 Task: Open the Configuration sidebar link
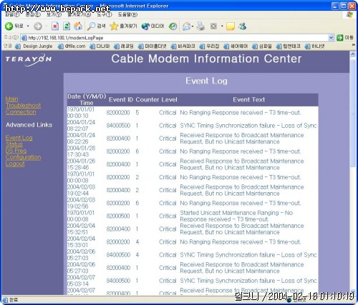coord(23,157)
